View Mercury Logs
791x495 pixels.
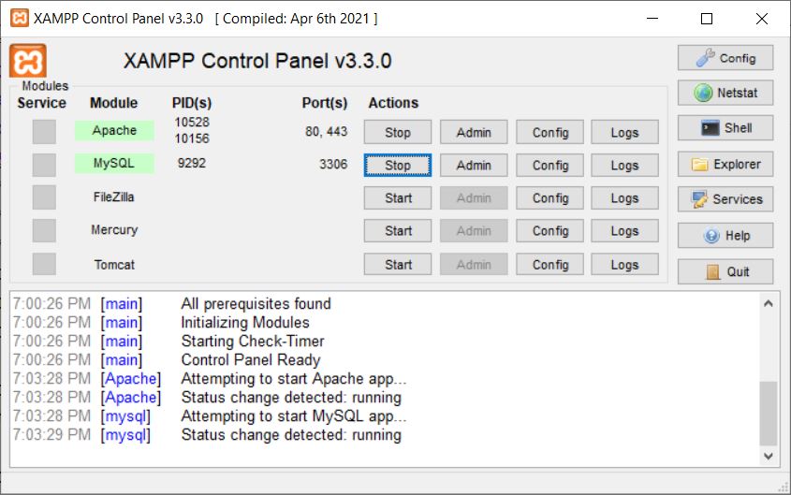coord(624,231)
